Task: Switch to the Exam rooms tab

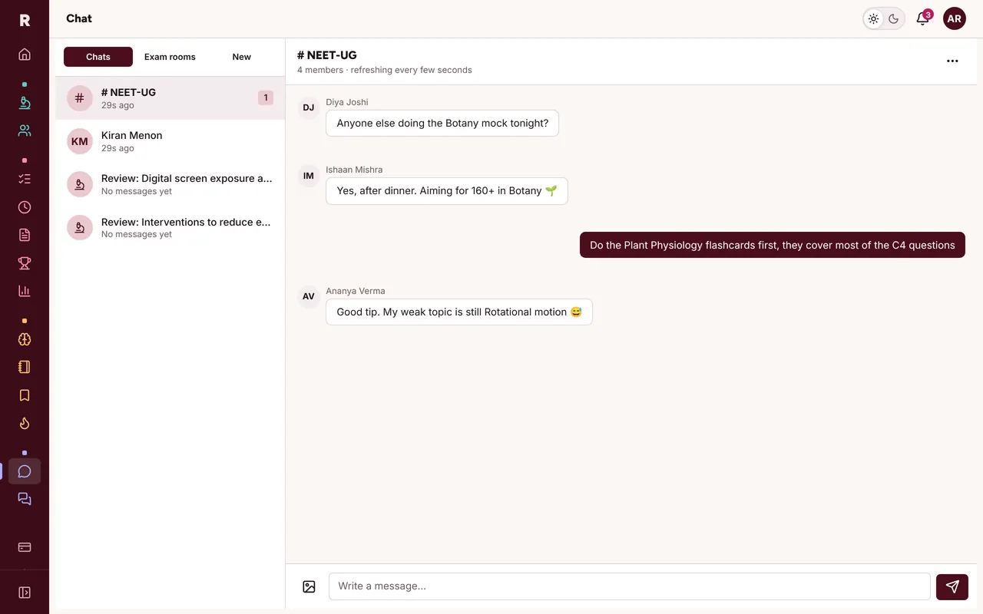Action: click(170, 57)
